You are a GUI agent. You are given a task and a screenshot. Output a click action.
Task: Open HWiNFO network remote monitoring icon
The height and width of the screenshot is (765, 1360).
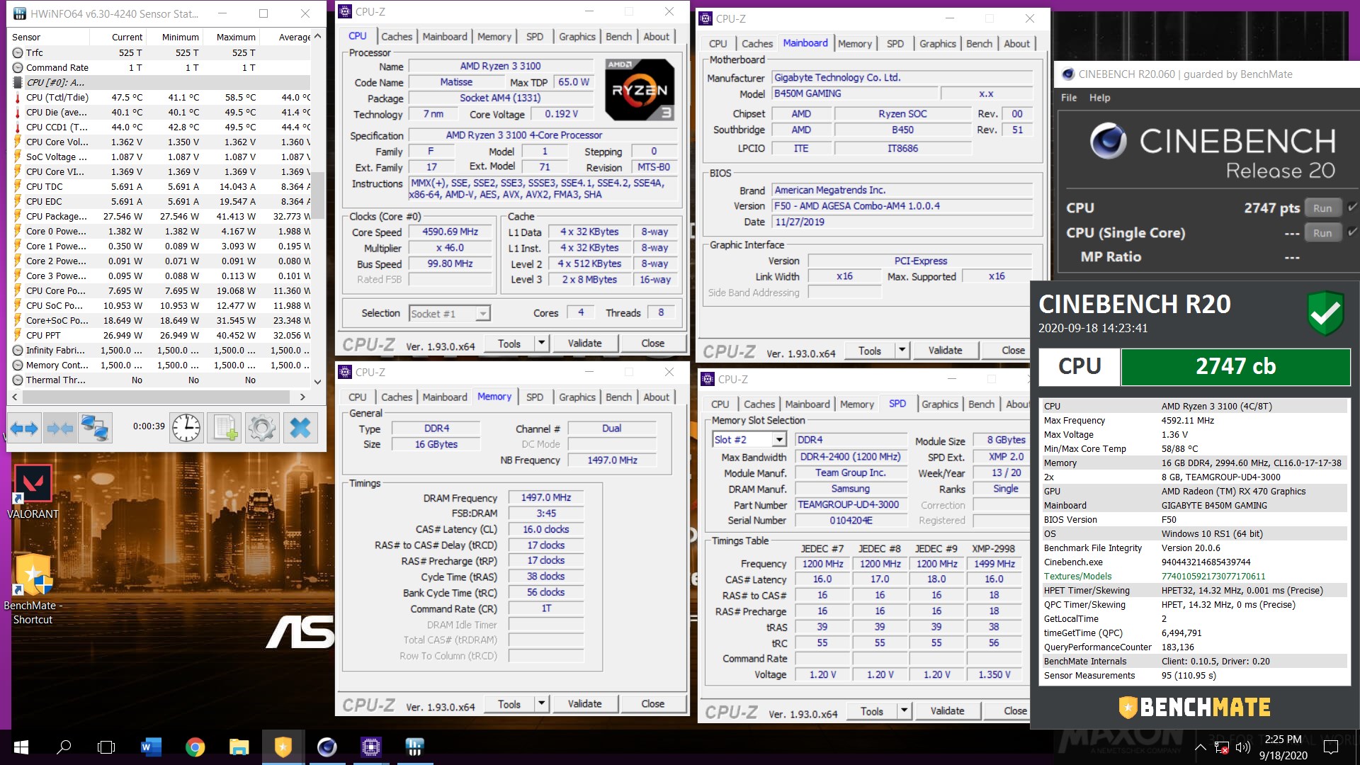tap(95, 428)
